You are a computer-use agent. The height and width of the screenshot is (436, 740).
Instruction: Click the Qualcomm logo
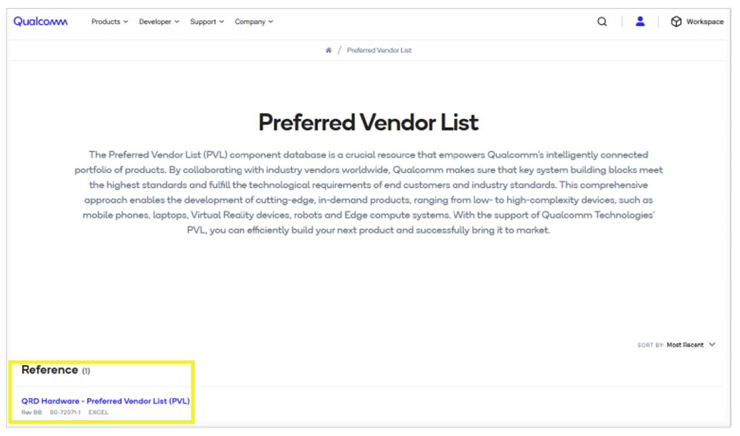40,21
